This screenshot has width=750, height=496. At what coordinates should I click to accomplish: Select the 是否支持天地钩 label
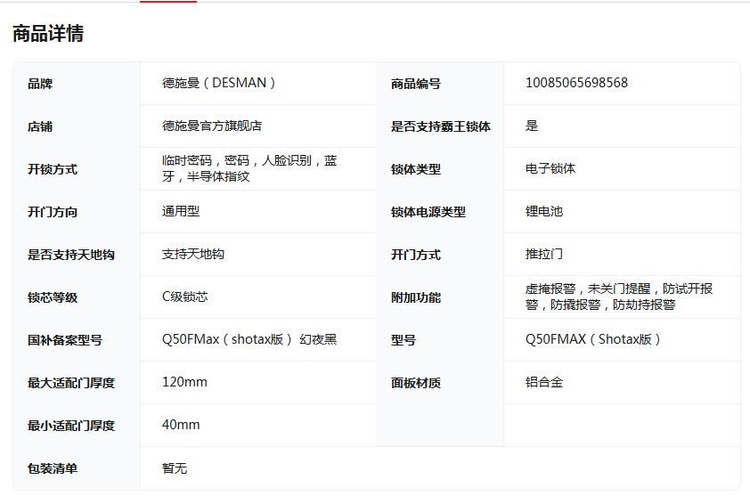point(70,255)
